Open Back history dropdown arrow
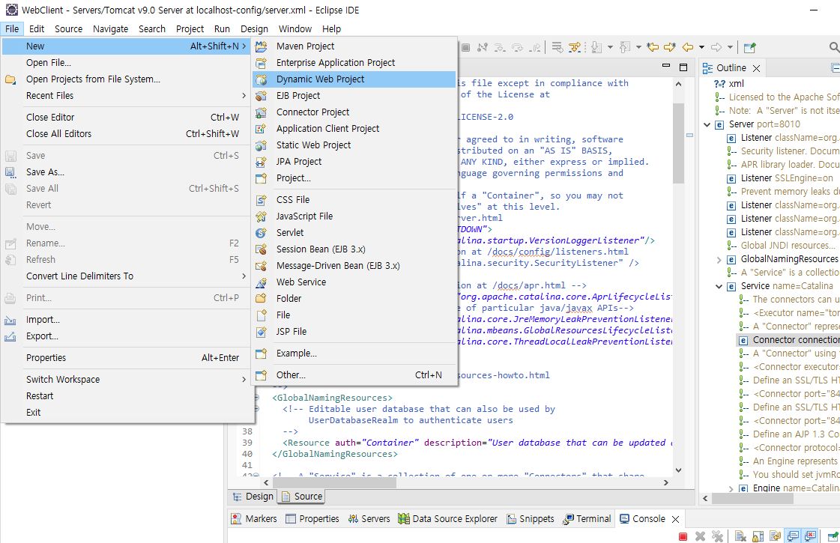Screen dimensions: 840x543 click(x=702, y=48)
